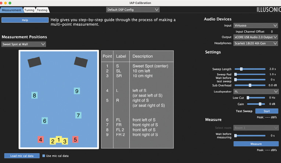The height and width of the screenshot is (163, 281).
Task: Select position marker 5 in room map
Action: click(x=75, y=140)
